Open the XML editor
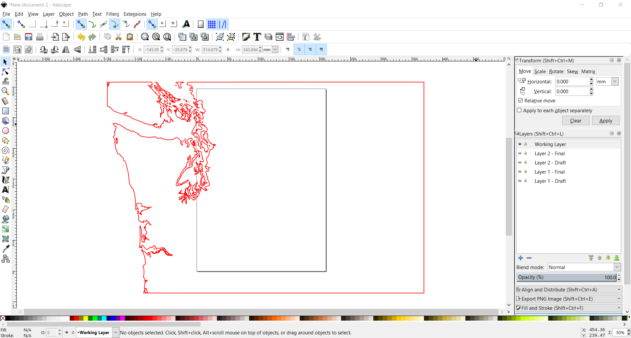This screenshot has width=631, height=338. tap(280, 37)
